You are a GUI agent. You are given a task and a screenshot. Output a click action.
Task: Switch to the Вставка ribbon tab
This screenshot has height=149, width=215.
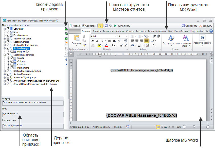pyautogui.click(x=96, y=31)
